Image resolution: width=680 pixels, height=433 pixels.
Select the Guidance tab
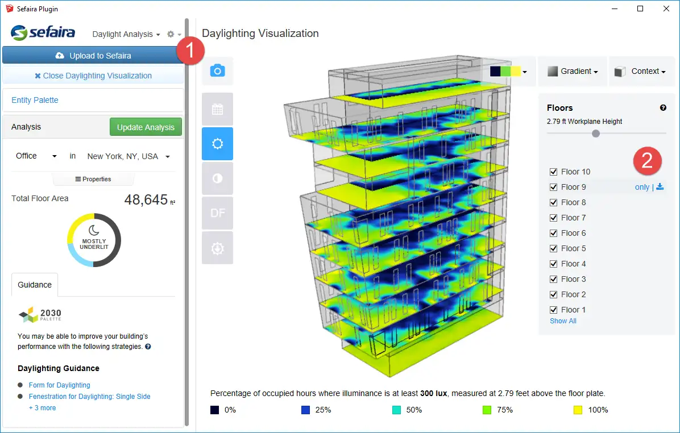pyautogui.click(x=35, y=285)
